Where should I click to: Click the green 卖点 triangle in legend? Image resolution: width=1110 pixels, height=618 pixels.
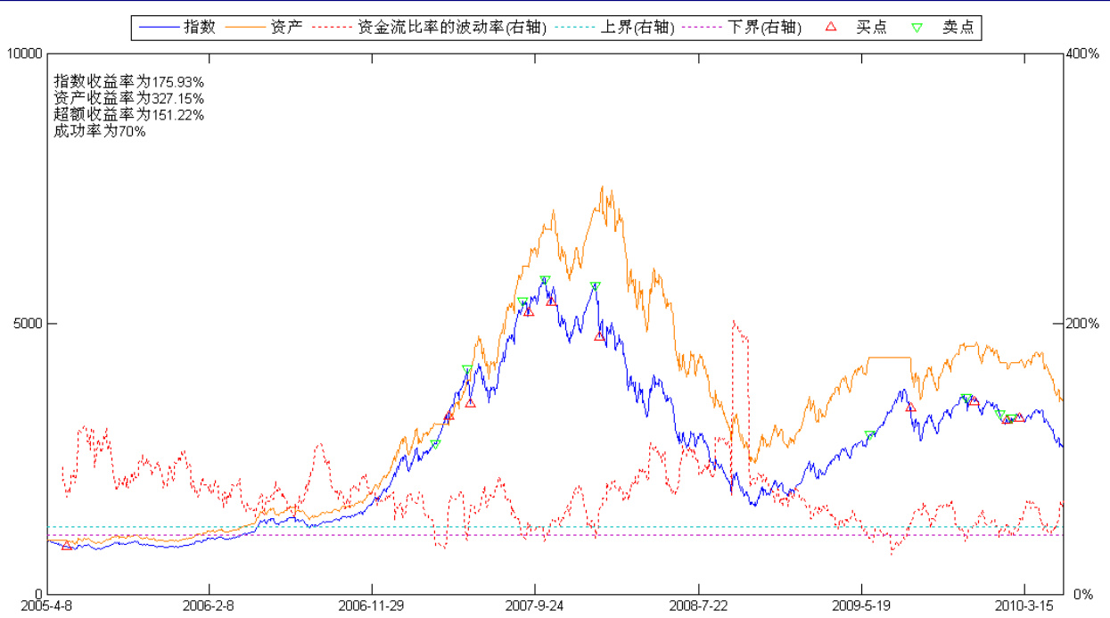[917, 28]
